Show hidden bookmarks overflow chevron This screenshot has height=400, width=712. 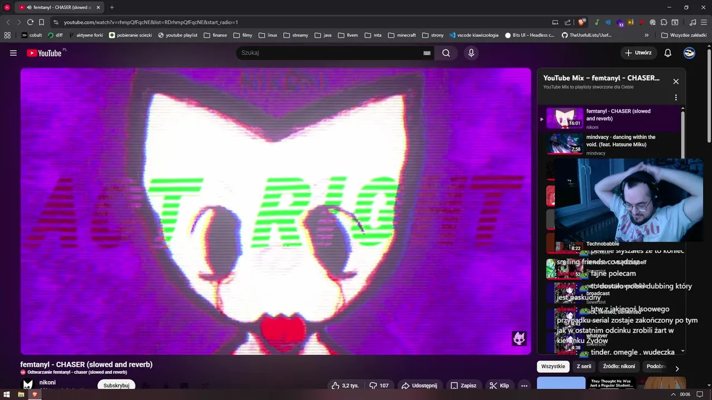(646, 35)
